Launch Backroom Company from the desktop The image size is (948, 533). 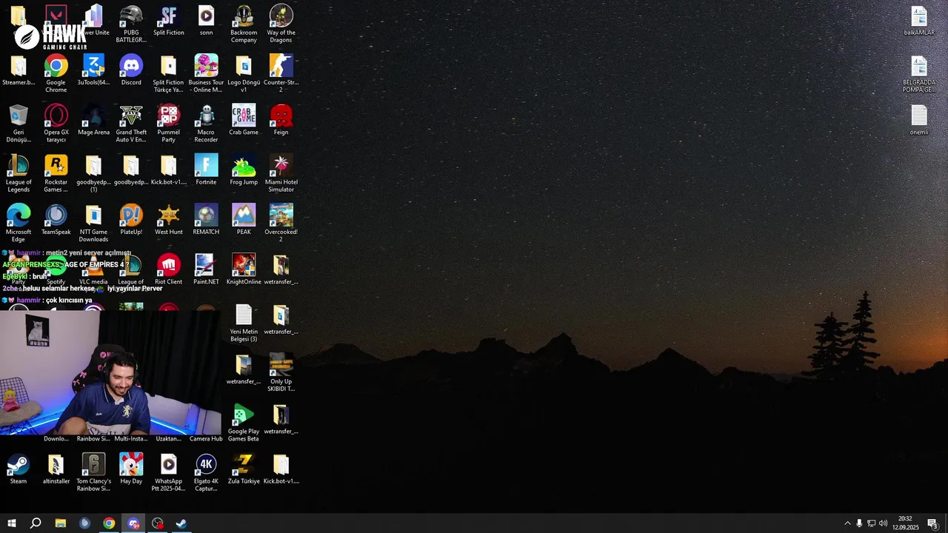click(244, 24)
